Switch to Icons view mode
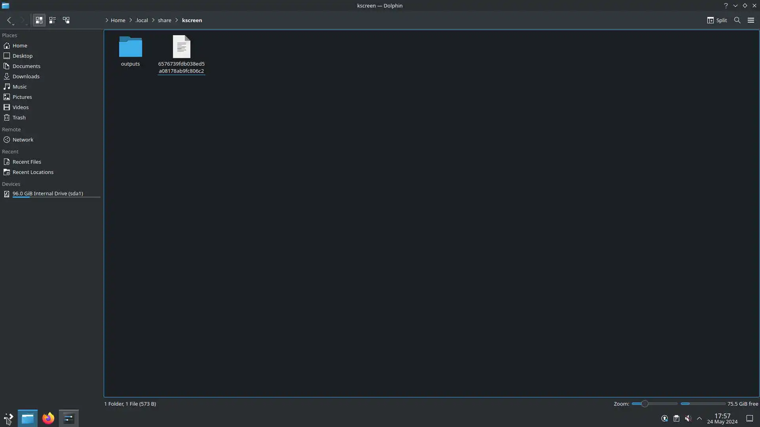Screen dimensions: 760x427 tap(39, 20)
